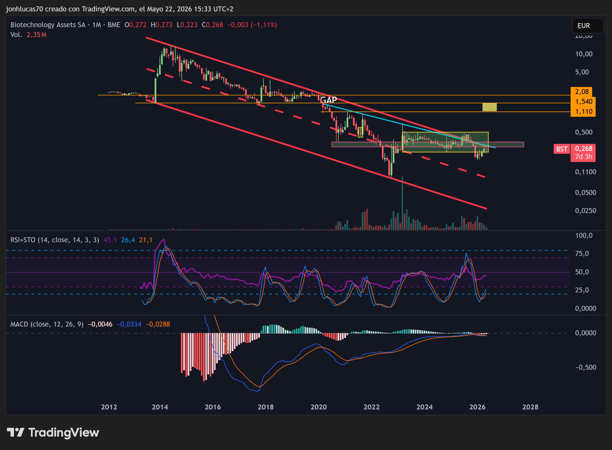This screenshot has width=612, height=450.
Task: Click the 1M timeframe in chart title
Action: (97, 25)
